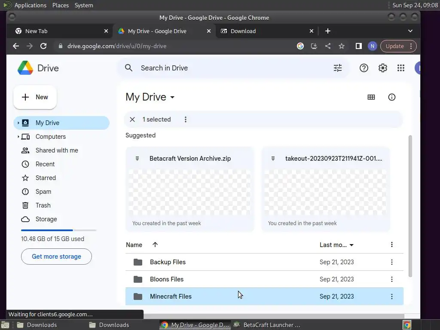
Task: Open Chrome menu three dots
Action: pos(411,46)
